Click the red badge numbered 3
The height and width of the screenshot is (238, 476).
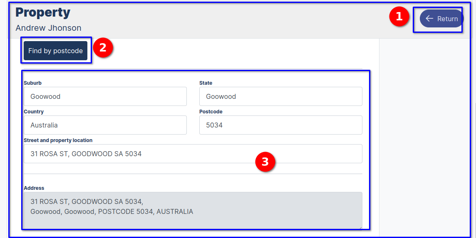[265, 162]
